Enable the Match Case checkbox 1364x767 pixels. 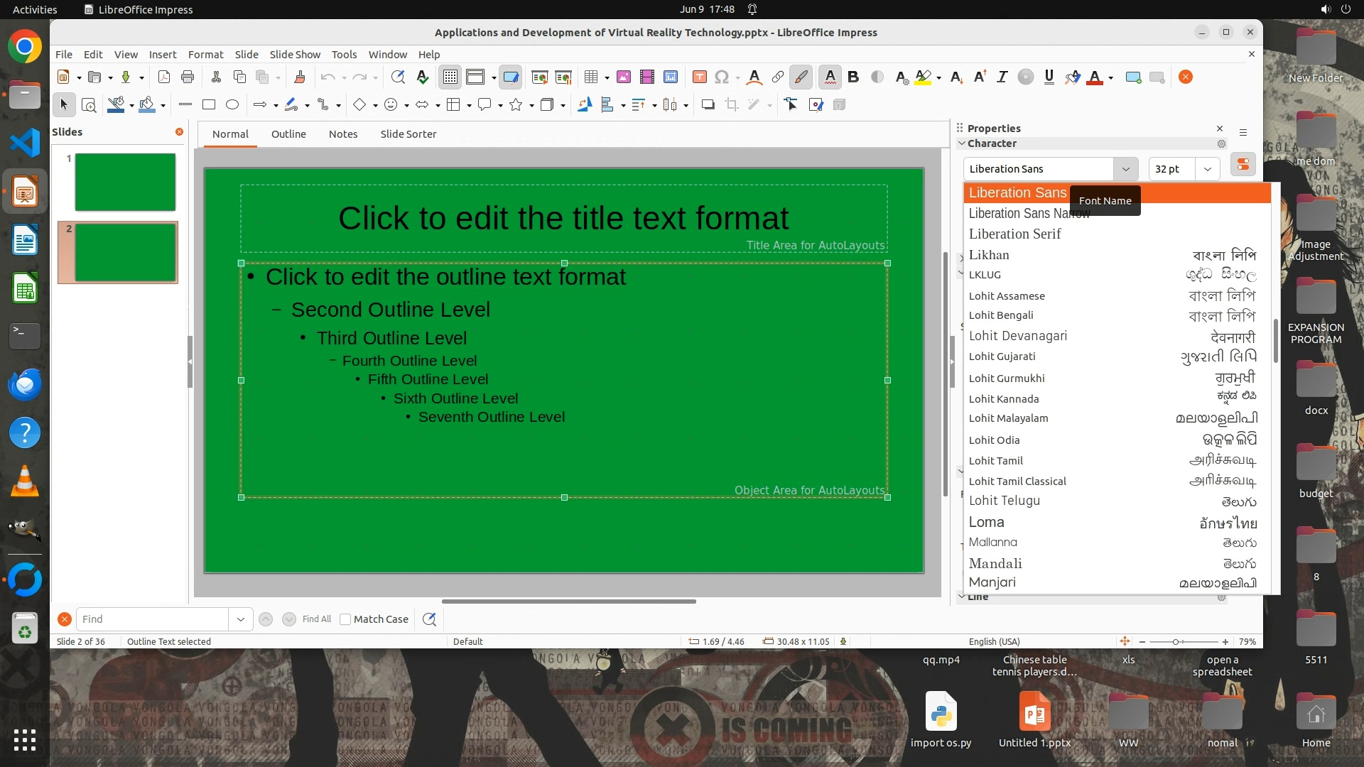[345, 619]
